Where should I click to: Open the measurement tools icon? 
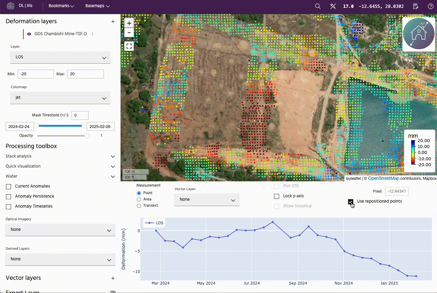coord(333,6)
